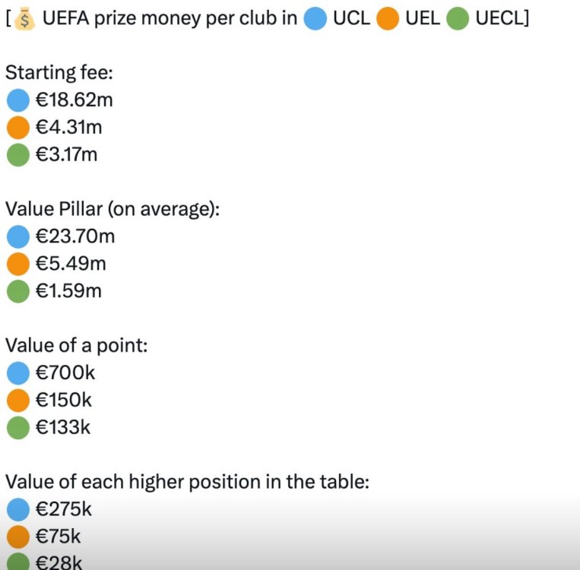Click the UECL text in the header
Image resolution: width=580 pixels, height=570 pixels.
tap(501, 18)
